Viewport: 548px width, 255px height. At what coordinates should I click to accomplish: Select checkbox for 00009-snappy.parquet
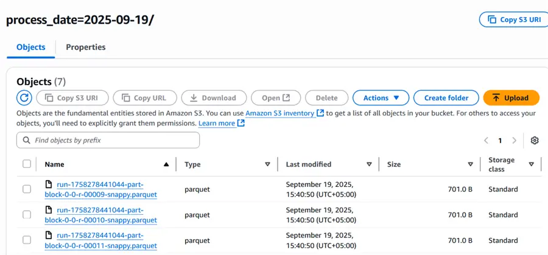coord(27,189)
